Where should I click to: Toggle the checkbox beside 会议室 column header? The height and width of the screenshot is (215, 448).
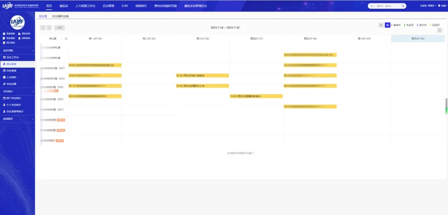[66, 39]
